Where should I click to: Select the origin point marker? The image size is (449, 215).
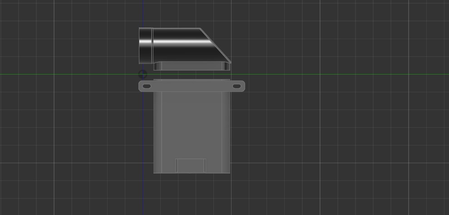point(143,75)
